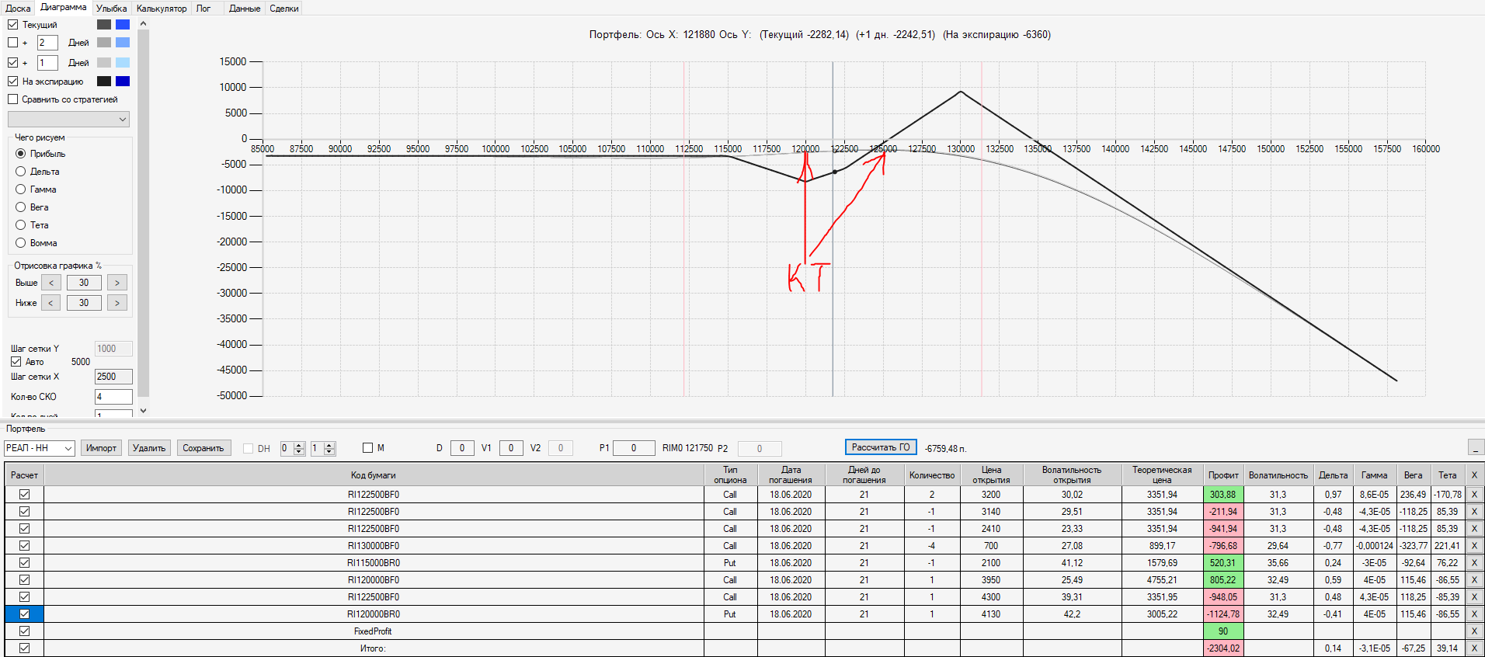Pick the black На экспирацию color swatch
1485x657 pixels.
104,82
